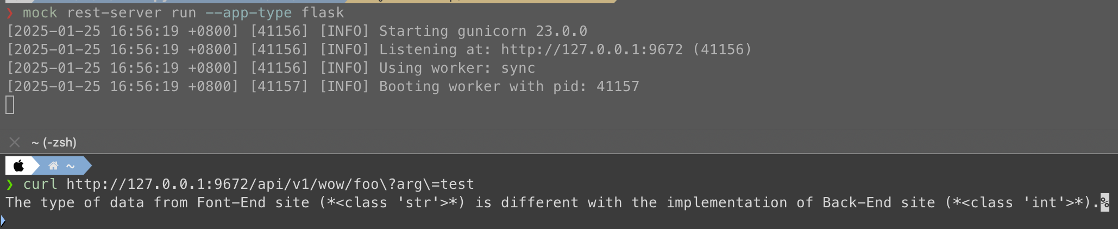Click the "Using worker: sync" log line
The height and width of the screenshot is (229, 1118).
click(457, 68)
